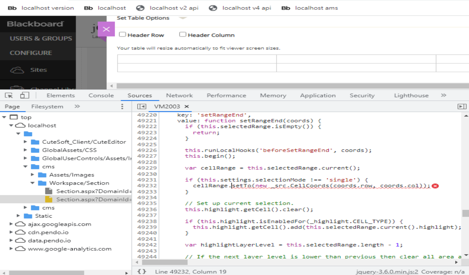Click the inspect element picker icon
469x275 pixels.
[9, 95]
